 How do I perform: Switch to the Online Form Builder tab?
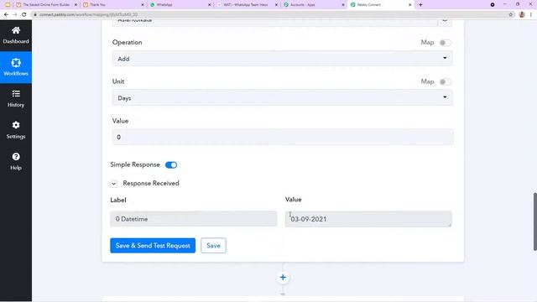click(47, 5)
